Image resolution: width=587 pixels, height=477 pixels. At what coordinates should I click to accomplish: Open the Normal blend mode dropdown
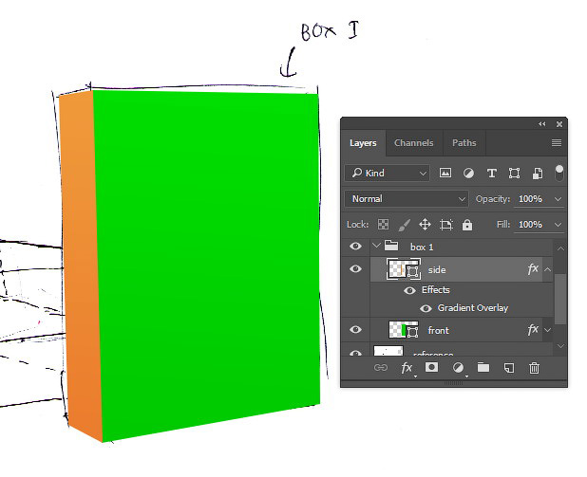407,198
